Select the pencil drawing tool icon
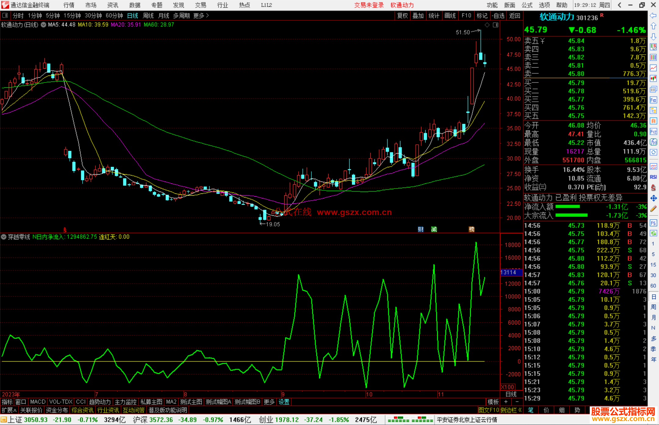659x425 pixels. point(653,209)
